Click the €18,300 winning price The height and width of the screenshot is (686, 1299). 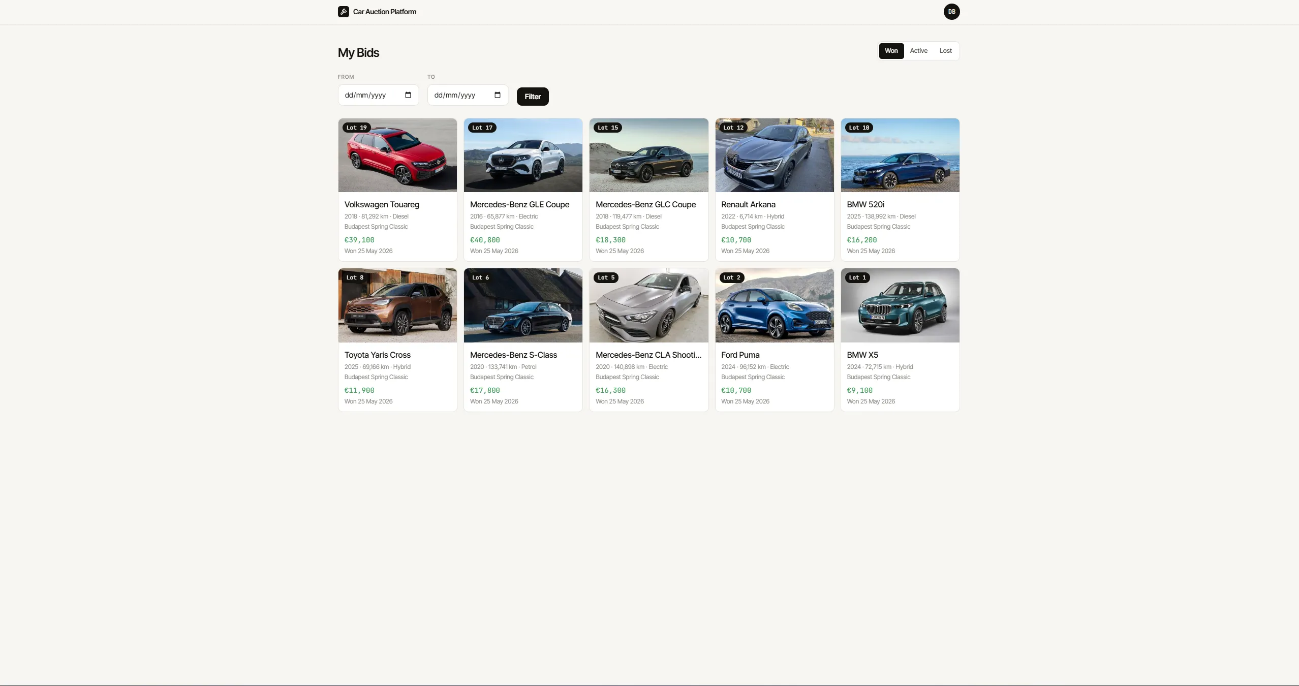[x=610, y=240]
